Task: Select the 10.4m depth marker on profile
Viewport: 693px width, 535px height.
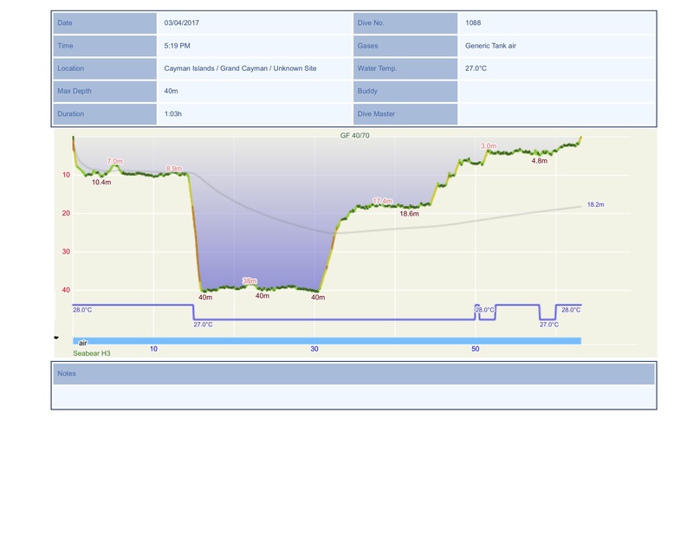Action: (x=101, y=183)
